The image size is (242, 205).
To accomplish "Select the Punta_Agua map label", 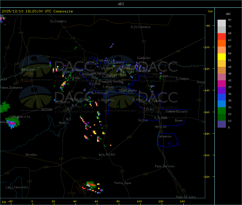I will click(123, 183).
